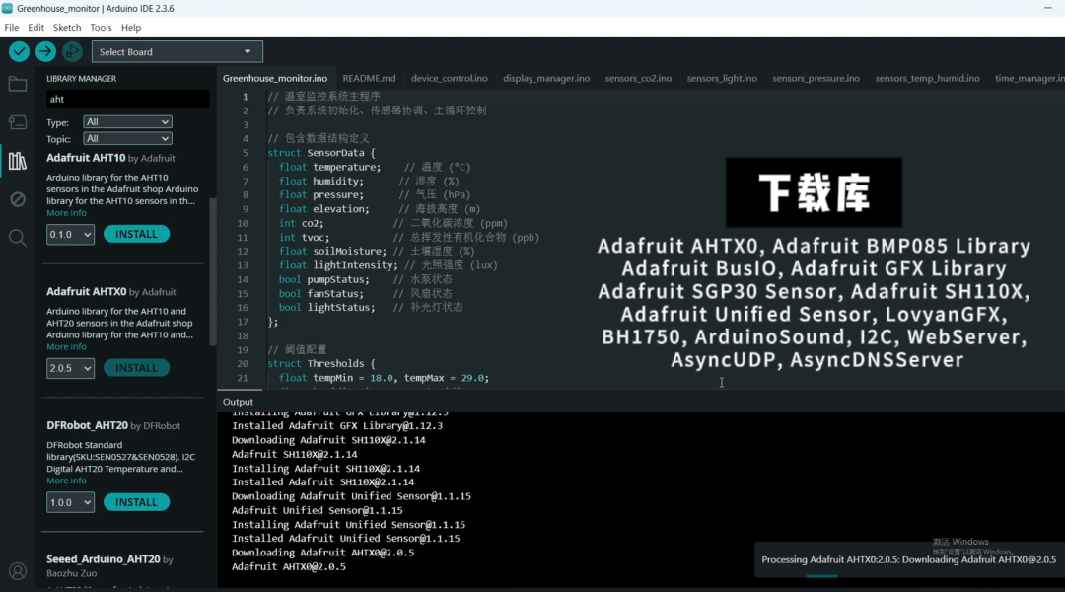Click the Verify sketch checkmark button
1065x592 pixels.
tap(19, 51)
